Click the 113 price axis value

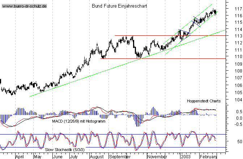point(238,36)
